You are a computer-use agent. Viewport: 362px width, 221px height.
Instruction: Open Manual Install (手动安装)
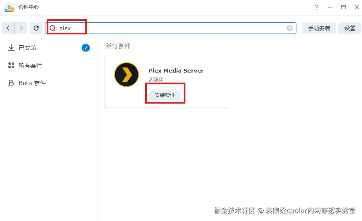click(319, 28)
